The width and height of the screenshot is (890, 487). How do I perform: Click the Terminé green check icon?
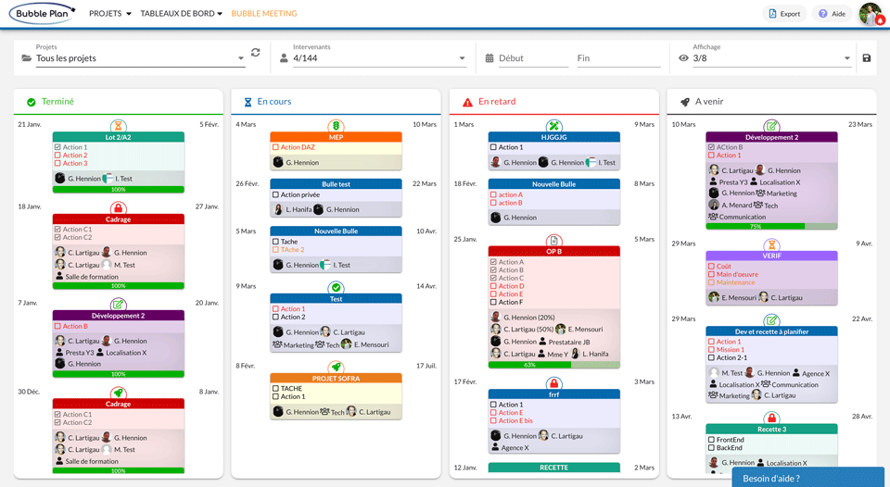click(x=32, y=102)
